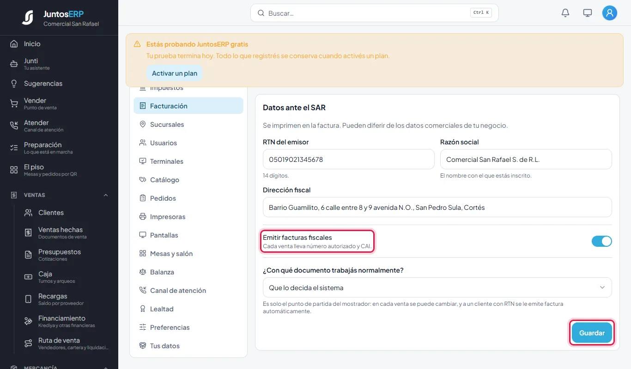Select Tus datos settings item
This screenshot has height=369, width=631.
(x=188, y=346)
